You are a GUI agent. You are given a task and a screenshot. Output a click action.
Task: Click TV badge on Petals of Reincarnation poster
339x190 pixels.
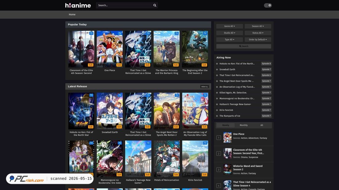coord(177,143)
